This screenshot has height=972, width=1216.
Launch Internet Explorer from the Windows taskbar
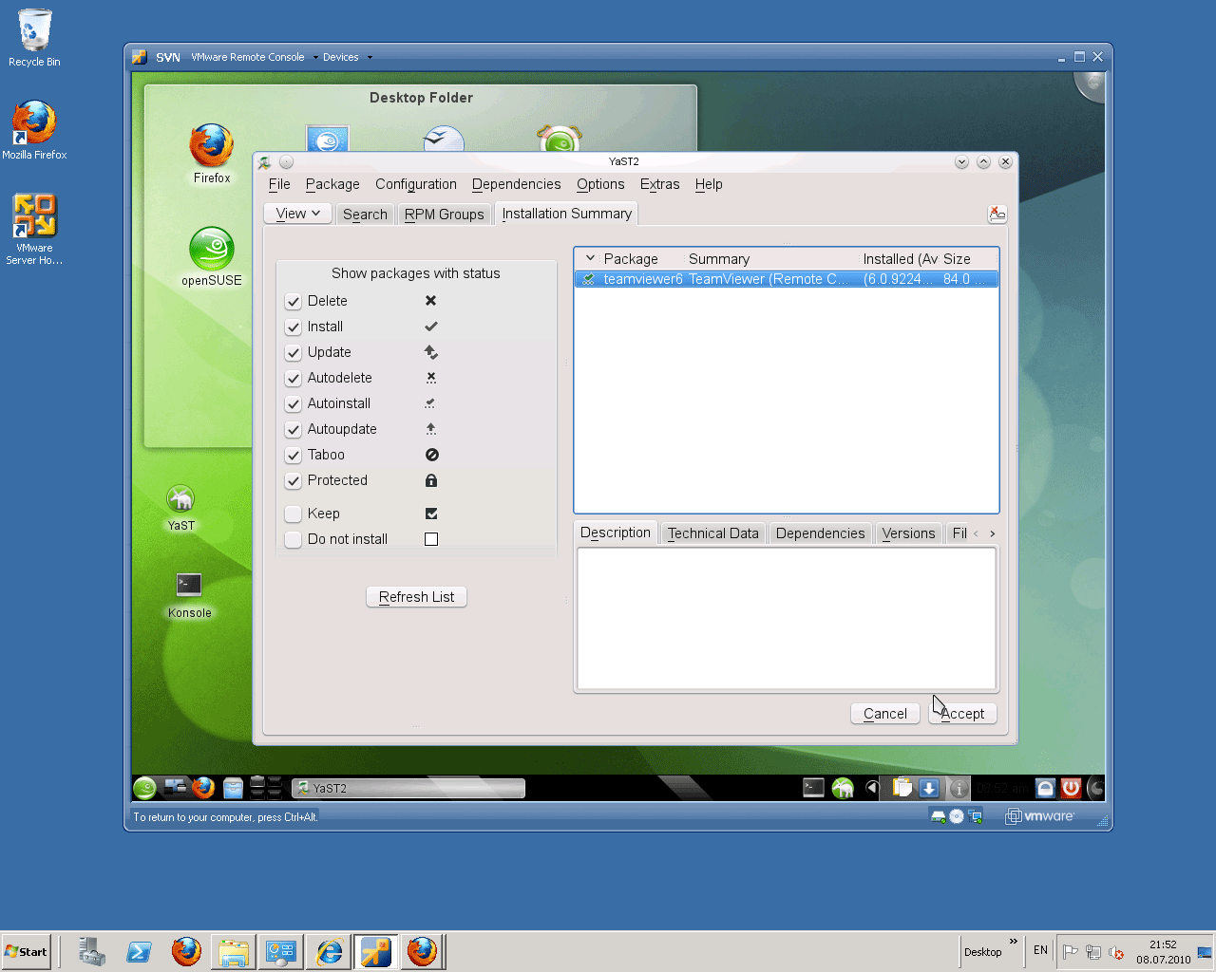[x=330, y=951]
